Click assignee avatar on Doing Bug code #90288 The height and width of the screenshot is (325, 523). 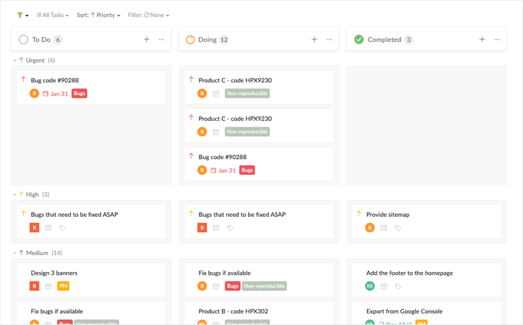coord(202,170)
